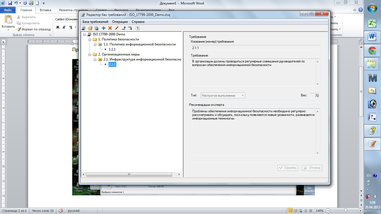The height and width of the screenshot is (214, 381).
Task: Click the spelling check status bar icon
Action: [x=61, y=211]
